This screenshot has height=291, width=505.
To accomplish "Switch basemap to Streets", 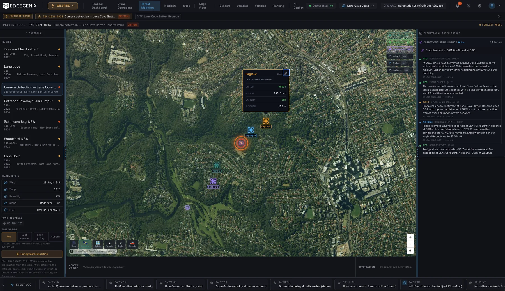I will pos(132,244).
